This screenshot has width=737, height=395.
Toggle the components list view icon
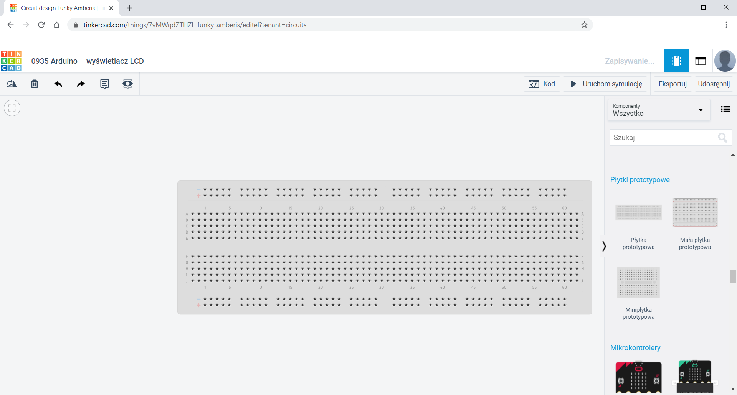[725, 110]
